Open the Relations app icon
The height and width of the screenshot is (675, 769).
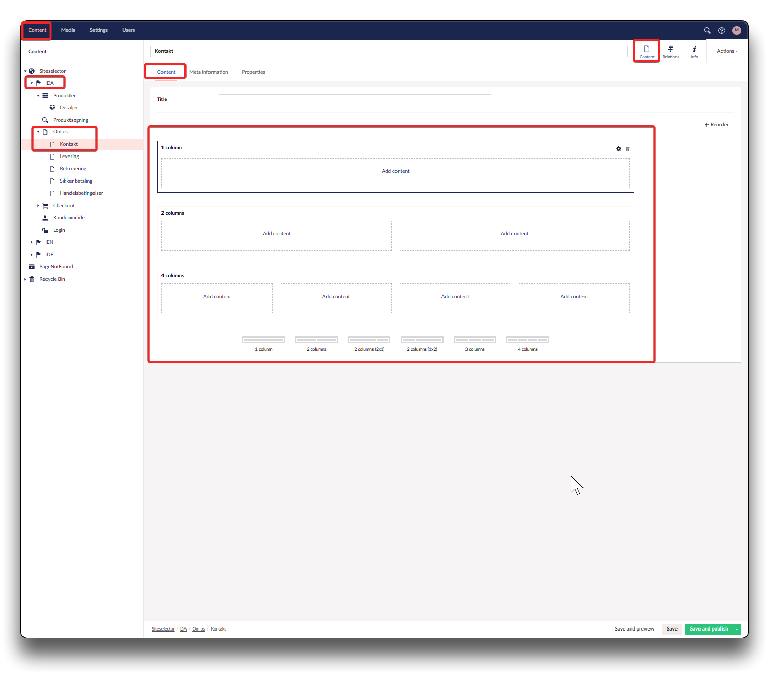pyautogui.click(x=670, y=51)
